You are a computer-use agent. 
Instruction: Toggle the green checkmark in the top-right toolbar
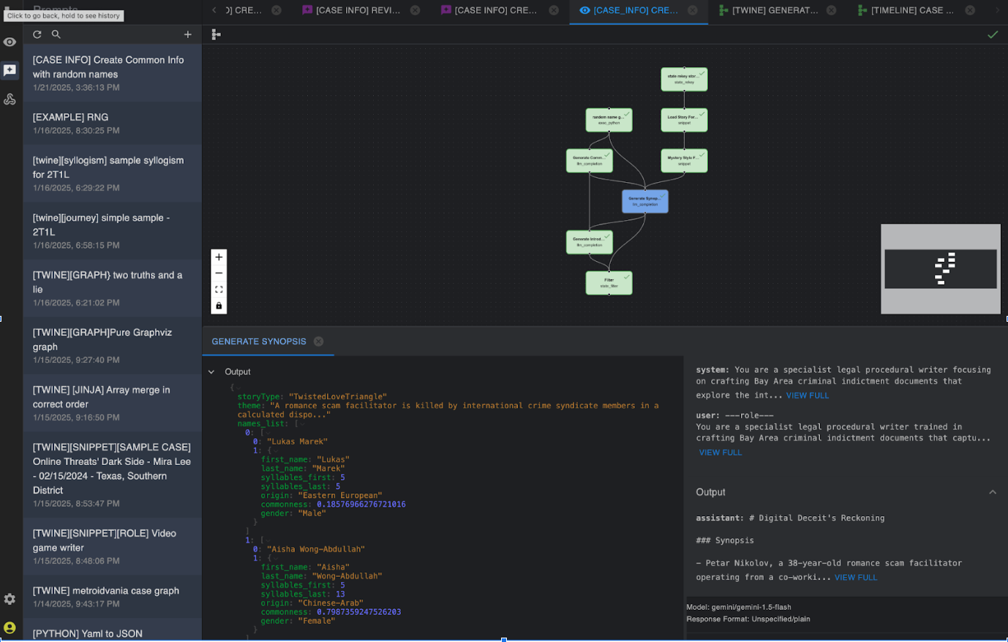[x=992, y=34]
